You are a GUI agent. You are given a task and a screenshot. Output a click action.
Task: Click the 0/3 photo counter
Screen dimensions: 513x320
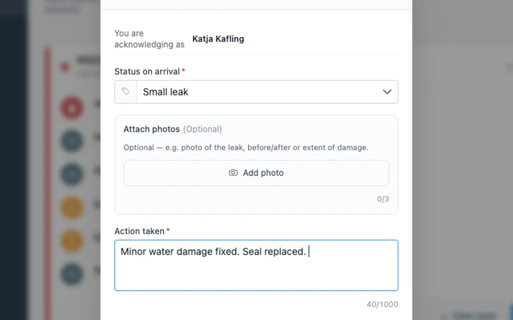point(383,199)
